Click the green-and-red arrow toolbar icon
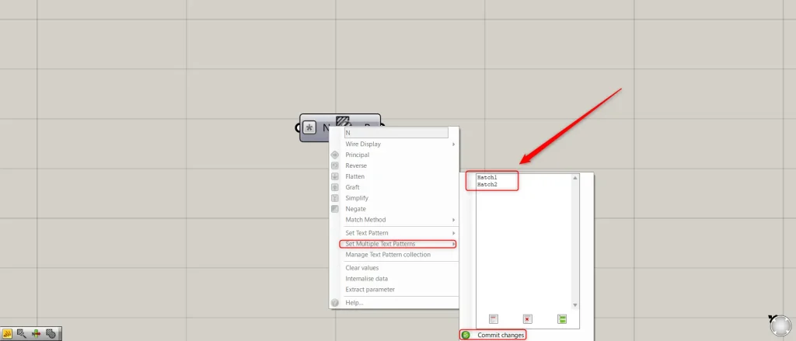 [x=36, y=333]
